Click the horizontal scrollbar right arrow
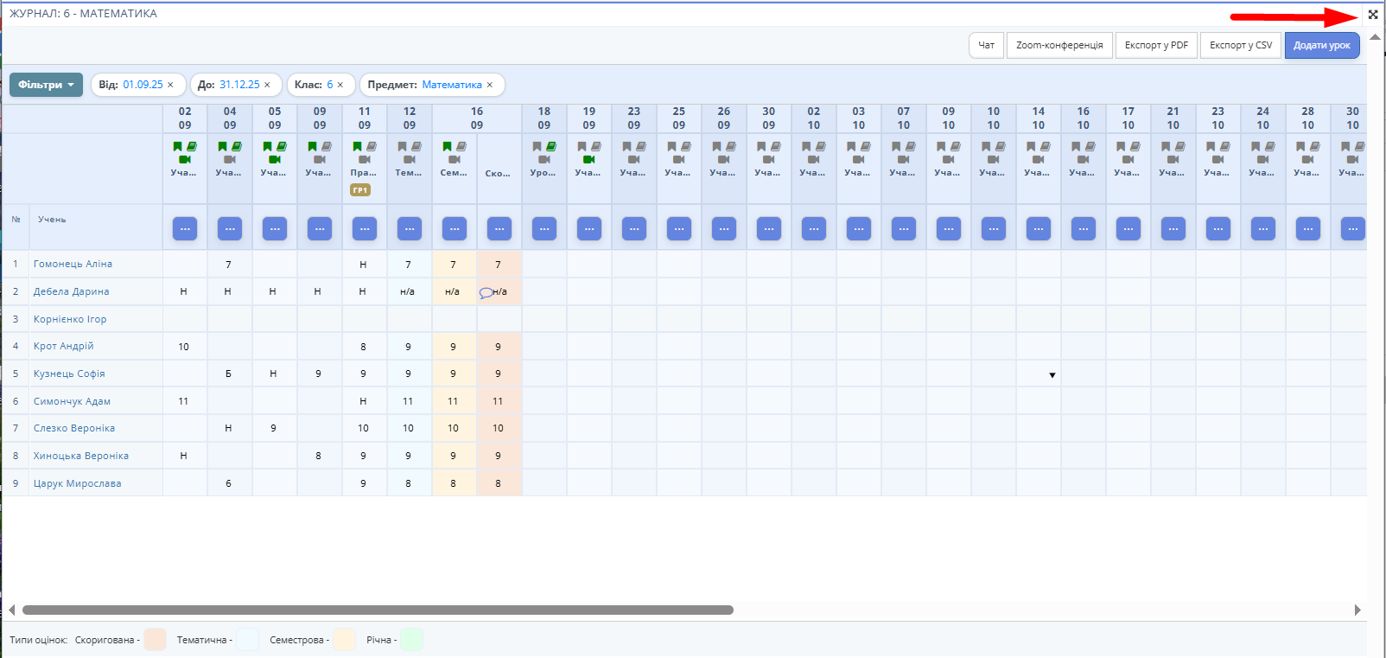The height and width of the screenshot is (658, 1386). tap(1357, 610)
